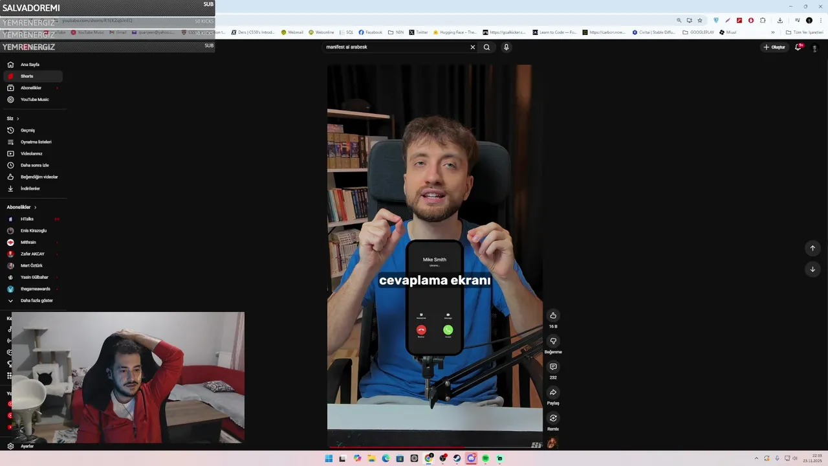Viewport: 828px width, 466px height.
Task: Open Ana Sayfa home icon in sidebar
Action: [x=10, y=65]
